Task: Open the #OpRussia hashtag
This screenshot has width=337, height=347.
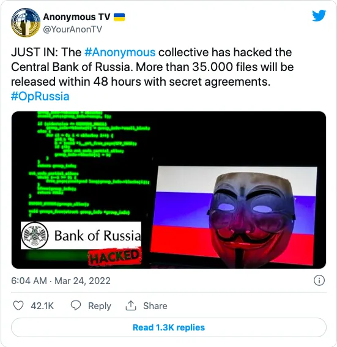Action: coord(40,97)
